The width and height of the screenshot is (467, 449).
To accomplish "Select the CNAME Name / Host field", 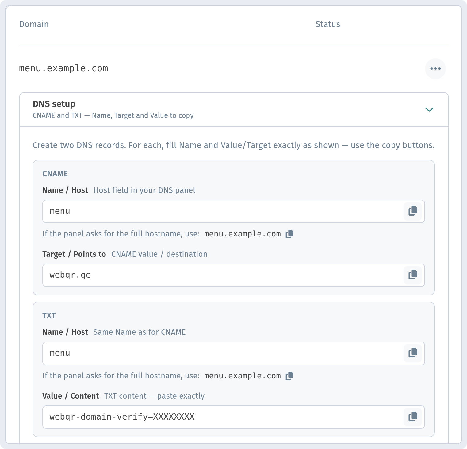I will (x=233, y=211).
